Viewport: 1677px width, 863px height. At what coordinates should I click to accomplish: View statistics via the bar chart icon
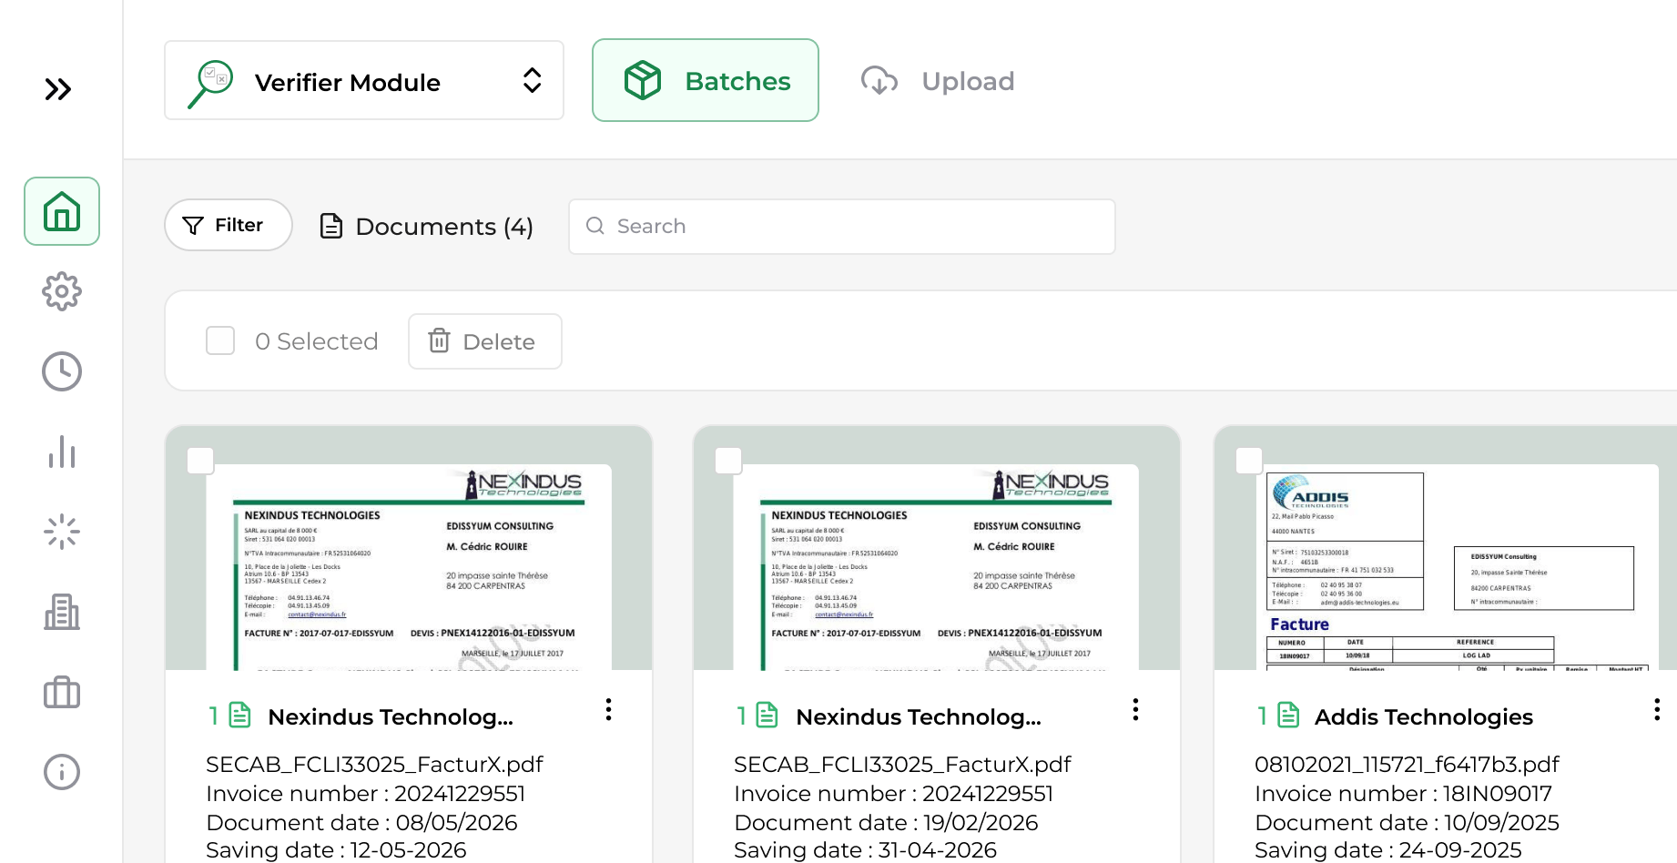point(61,452)
